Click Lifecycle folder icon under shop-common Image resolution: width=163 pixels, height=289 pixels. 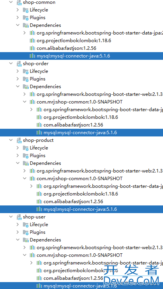coord(26,10)
